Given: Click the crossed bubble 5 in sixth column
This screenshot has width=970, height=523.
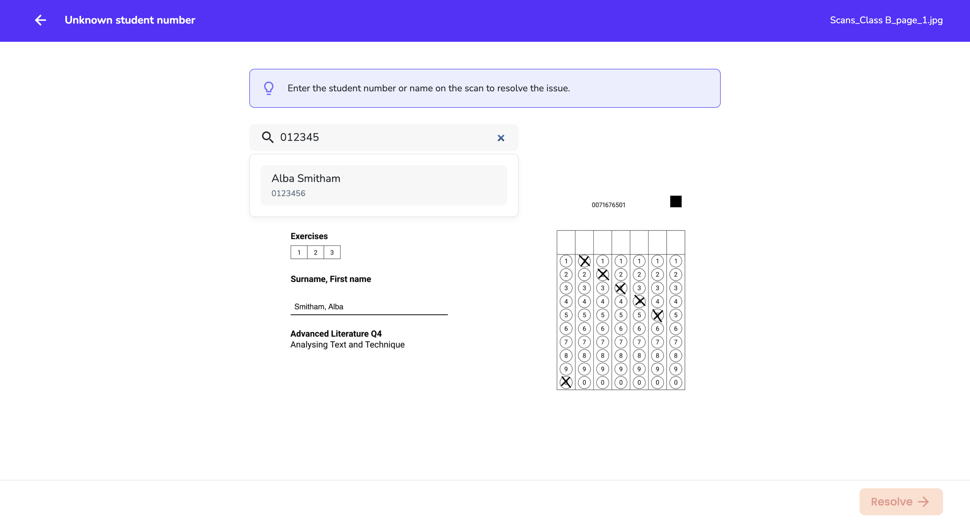Looking at the screenshot, I should point(657,315).
